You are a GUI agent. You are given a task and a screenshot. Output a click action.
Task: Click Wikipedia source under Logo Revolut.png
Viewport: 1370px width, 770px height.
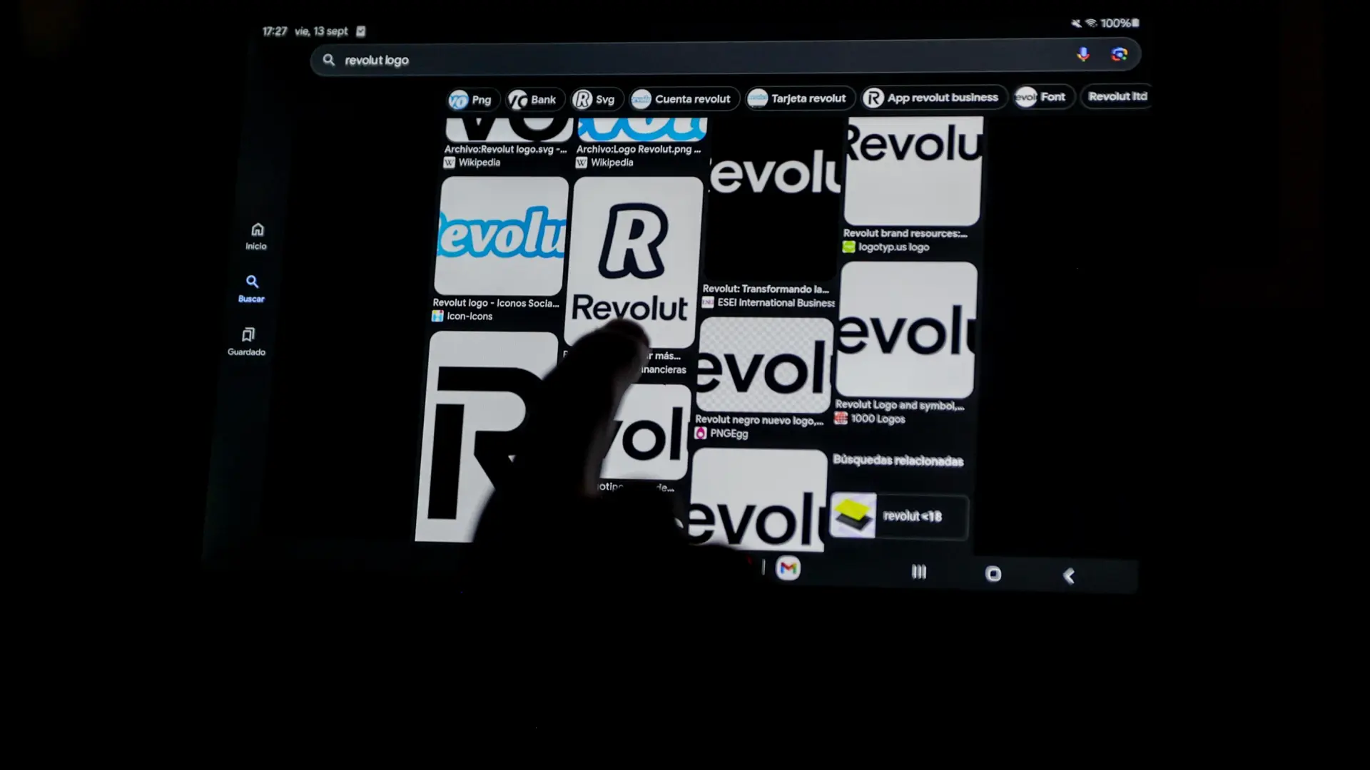604,163
